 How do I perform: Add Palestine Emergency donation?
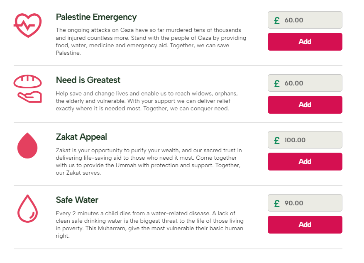305,42
